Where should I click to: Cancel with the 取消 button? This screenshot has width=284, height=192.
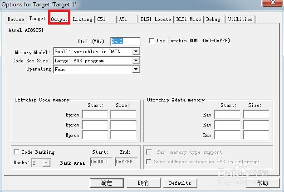coord(143,183)
